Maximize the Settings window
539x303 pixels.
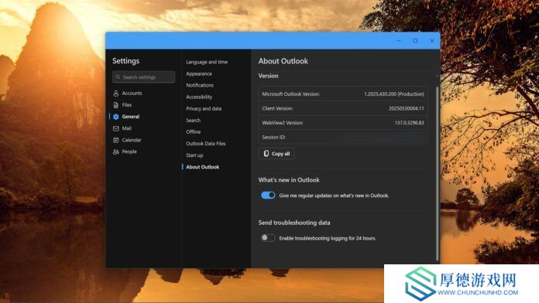[415, 40]
